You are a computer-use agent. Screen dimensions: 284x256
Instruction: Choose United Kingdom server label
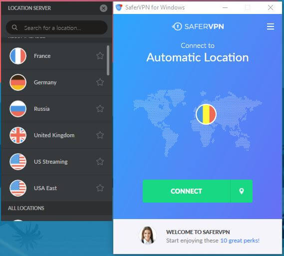coord(54,135)
